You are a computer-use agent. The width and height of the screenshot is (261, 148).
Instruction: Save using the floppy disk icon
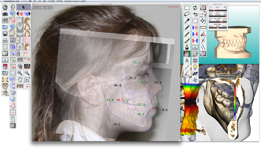(x=5, y=34)
